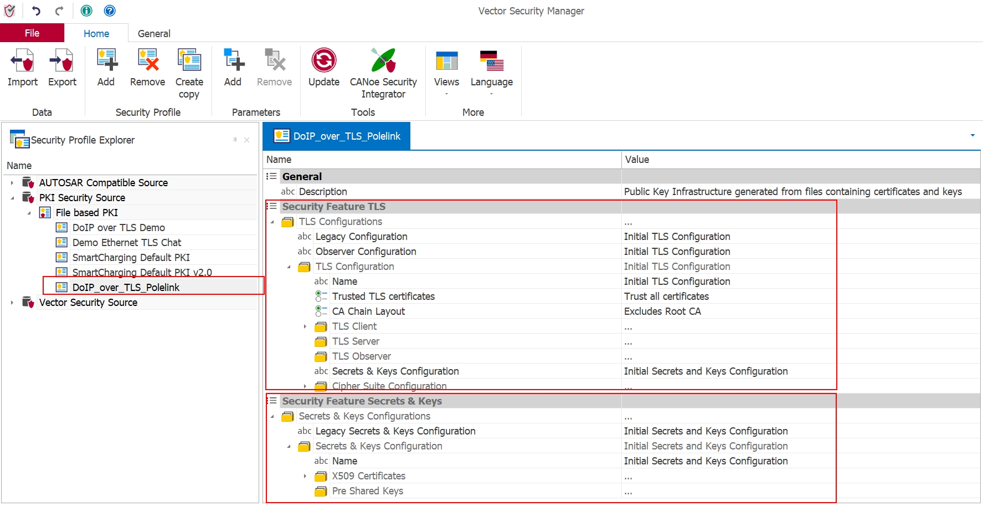The image size is (983, 506).
Task: Expand the X509 Certificates folder
Action: coord(305,476)
